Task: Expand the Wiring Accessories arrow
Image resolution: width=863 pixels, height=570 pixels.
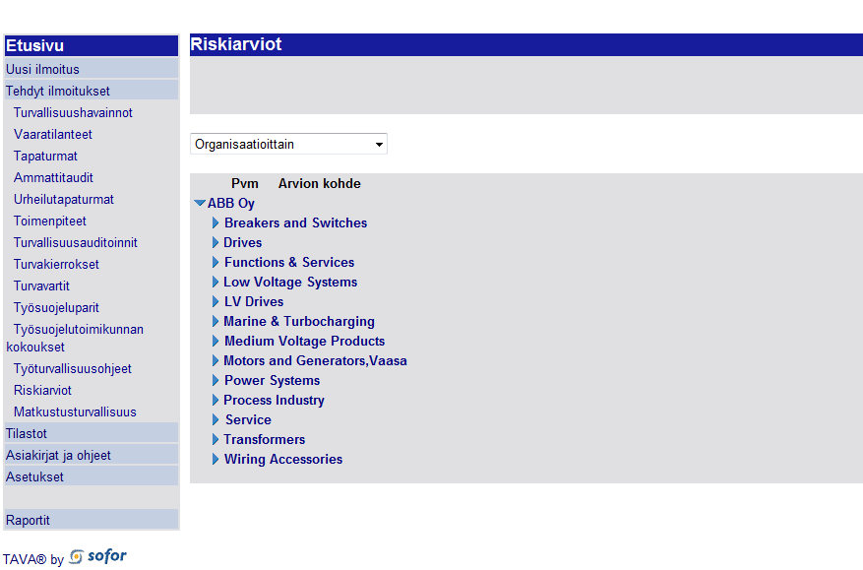Action: (216, 460)
